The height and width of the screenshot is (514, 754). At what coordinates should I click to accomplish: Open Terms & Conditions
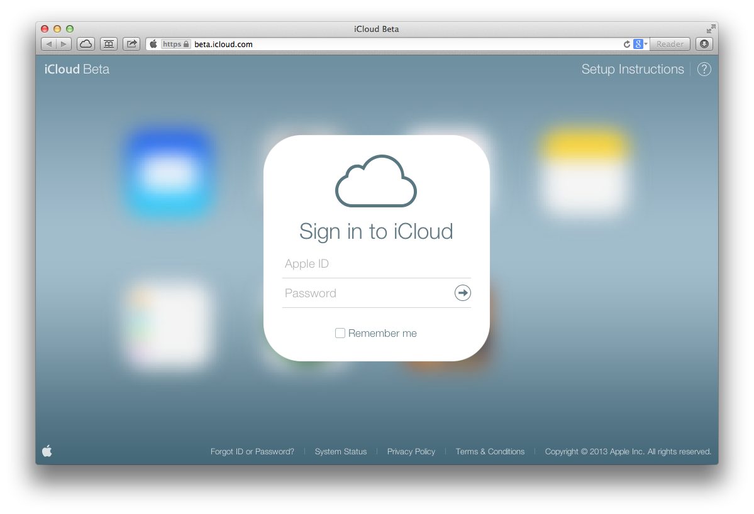(490, 451)
